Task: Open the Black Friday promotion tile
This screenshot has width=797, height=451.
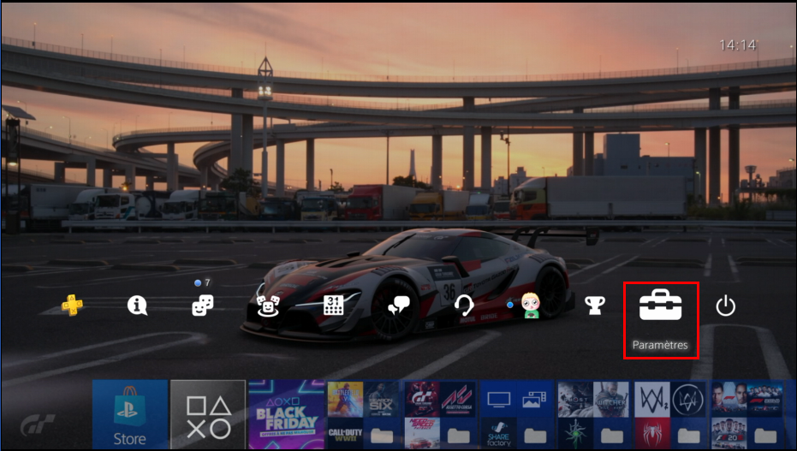Action: pyautogui.click(x=286, y=414)
